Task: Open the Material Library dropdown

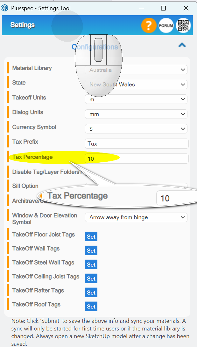Action: (136, 70)
